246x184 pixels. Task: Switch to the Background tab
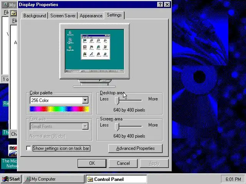35,16
